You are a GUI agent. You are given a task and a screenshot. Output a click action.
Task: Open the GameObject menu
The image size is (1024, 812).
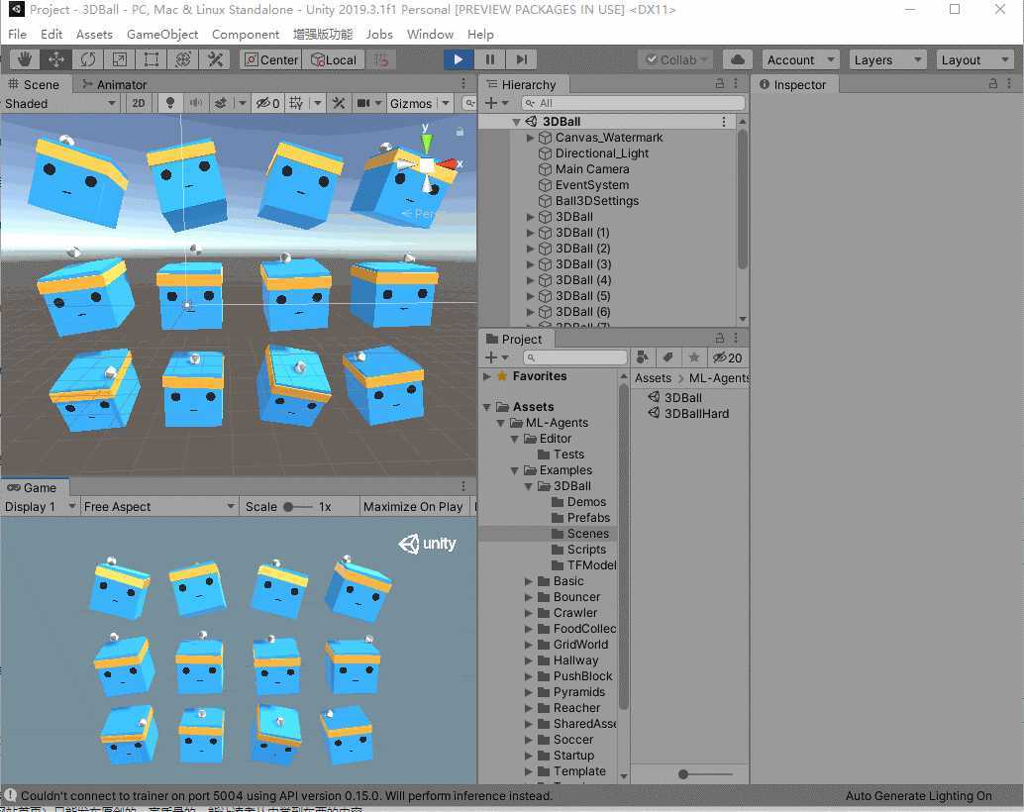tap(162, 34)
